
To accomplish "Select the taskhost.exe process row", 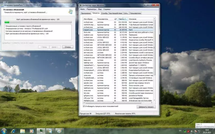I will pos(118,88).
